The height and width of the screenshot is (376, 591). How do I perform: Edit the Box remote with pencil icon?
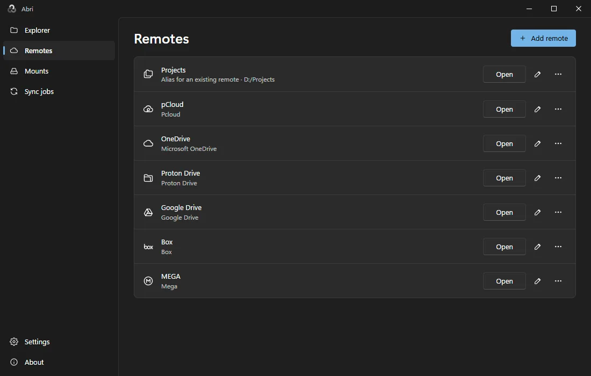click(537, 247)
